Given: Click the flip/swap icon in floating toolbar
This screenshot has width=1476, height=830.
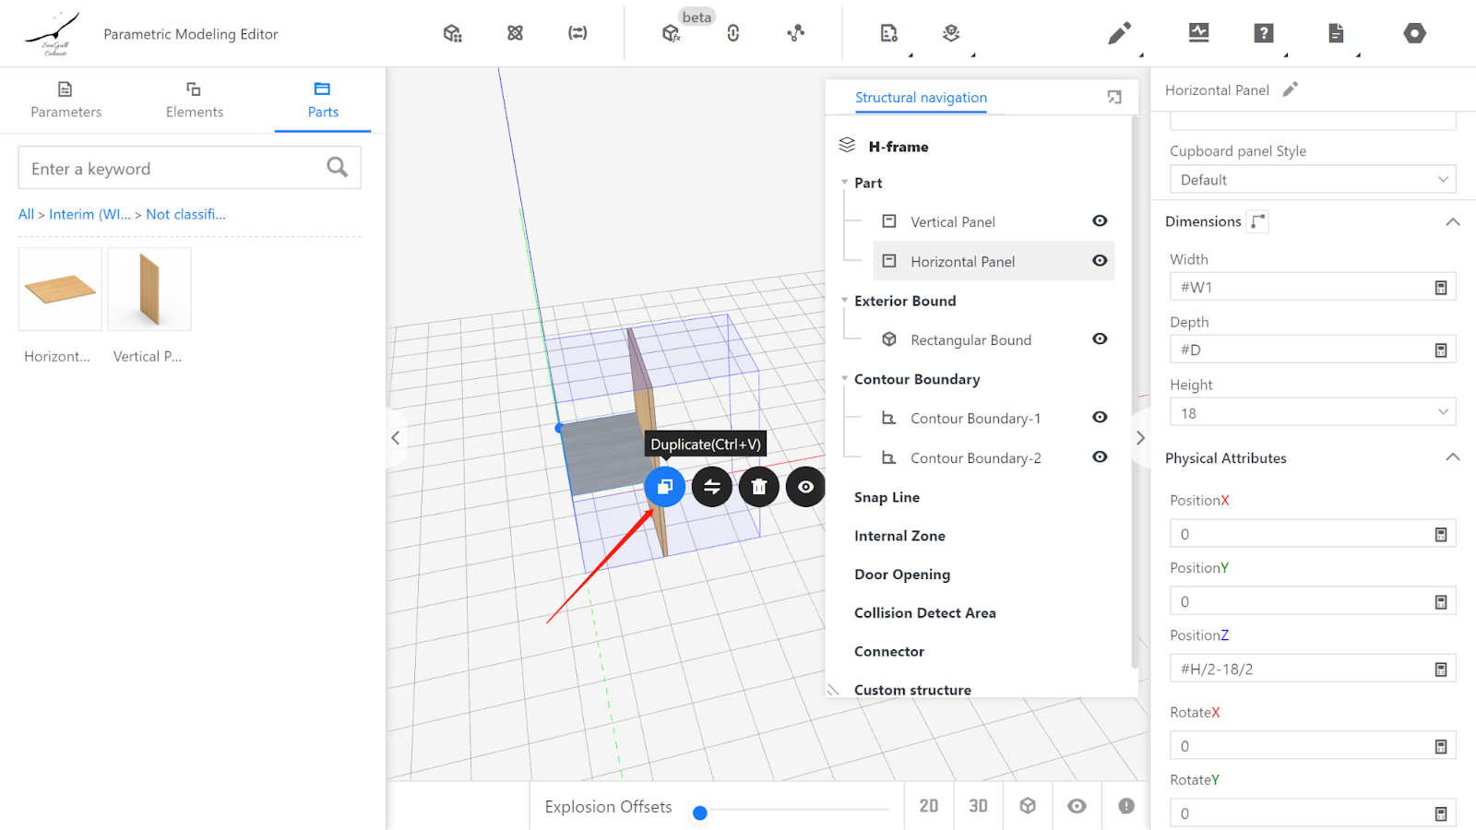Looking at the screenshot, I should click(x=712, y=487).
